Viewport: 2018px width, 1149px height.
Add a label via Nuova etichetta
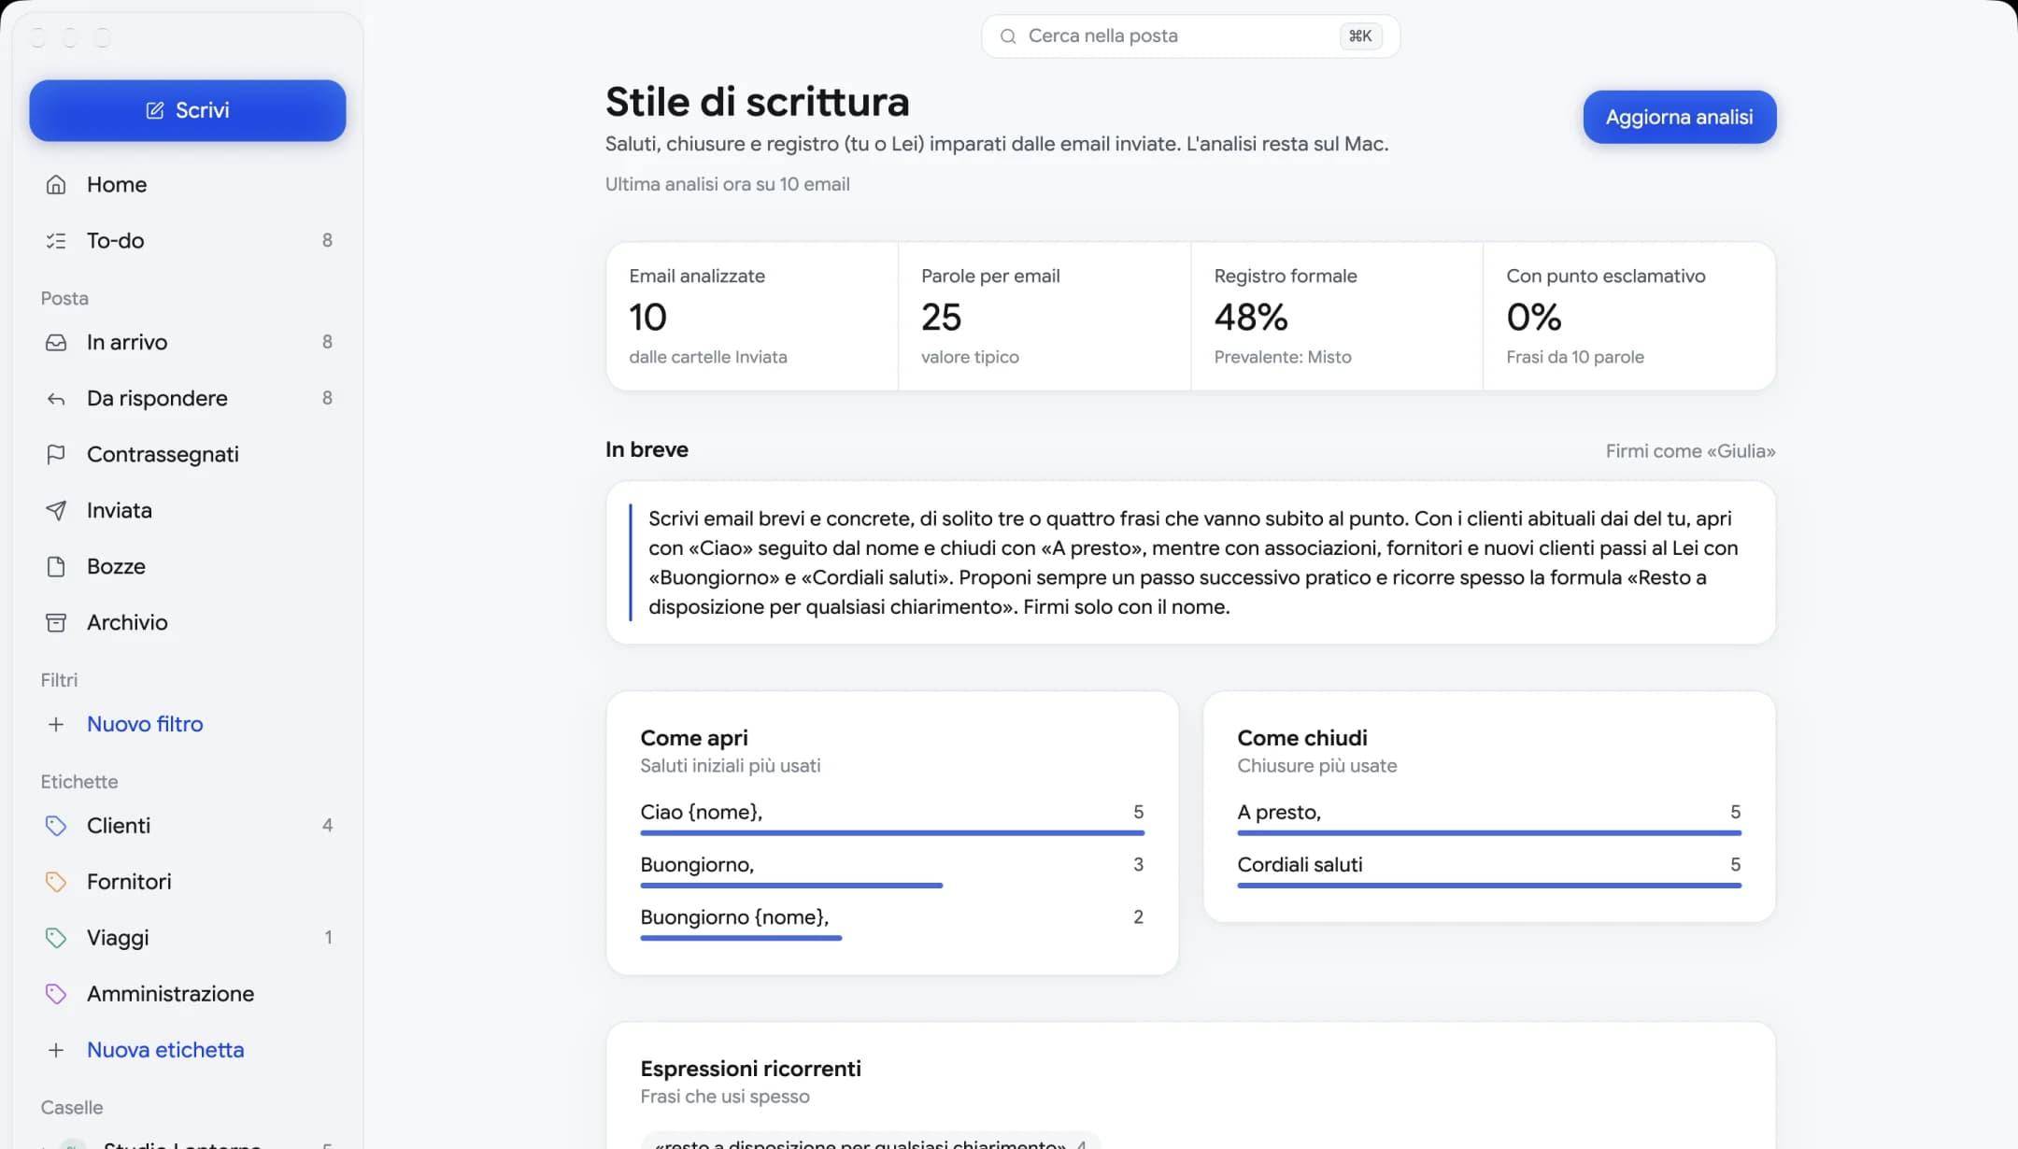(188, 1050)
